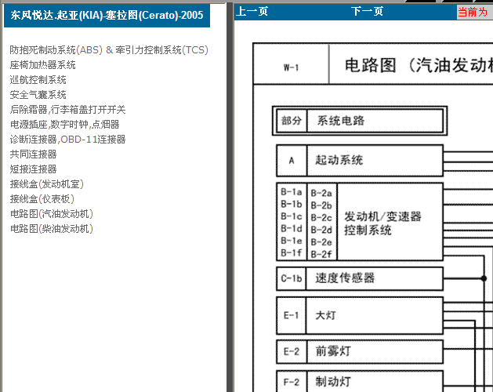Image resolution: width=493 pixels, height=392 pixels.
Task: Click the E-2 code cell
Action: coord(291,351)
